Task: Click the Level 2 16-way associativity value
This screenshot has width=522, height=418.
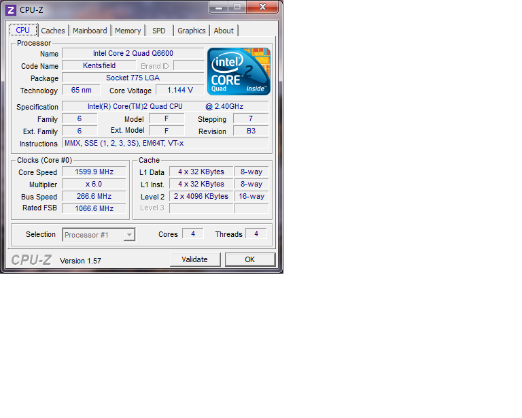Action: coord(251,196)
